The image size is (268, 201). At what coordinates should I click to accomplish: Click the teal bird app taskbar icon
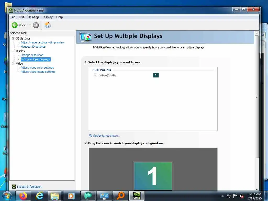(x=88, y=196)
